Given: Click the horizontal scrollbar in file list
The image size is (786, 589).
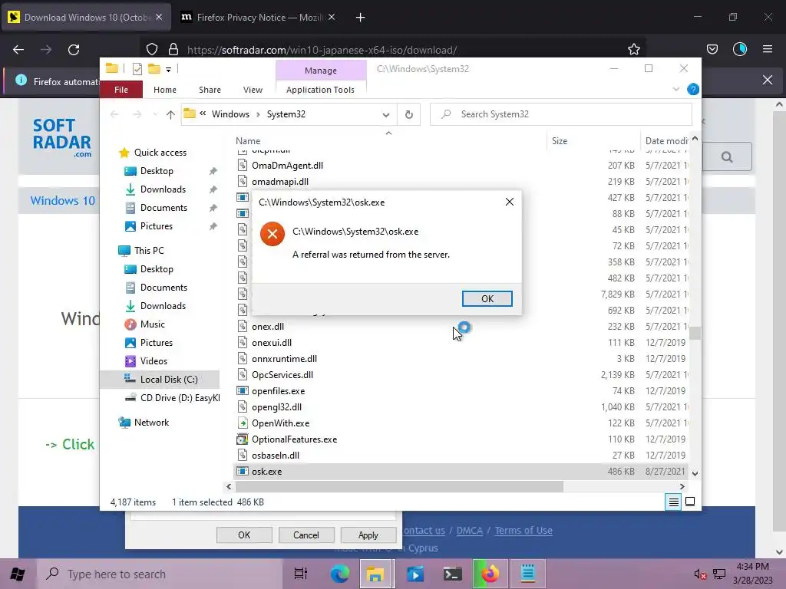Looking at the screenshot, I should pos(399,486).
